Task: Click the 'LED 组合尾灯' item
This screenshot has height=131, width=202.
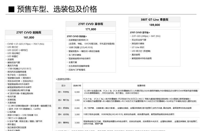Action: [14, 53]
